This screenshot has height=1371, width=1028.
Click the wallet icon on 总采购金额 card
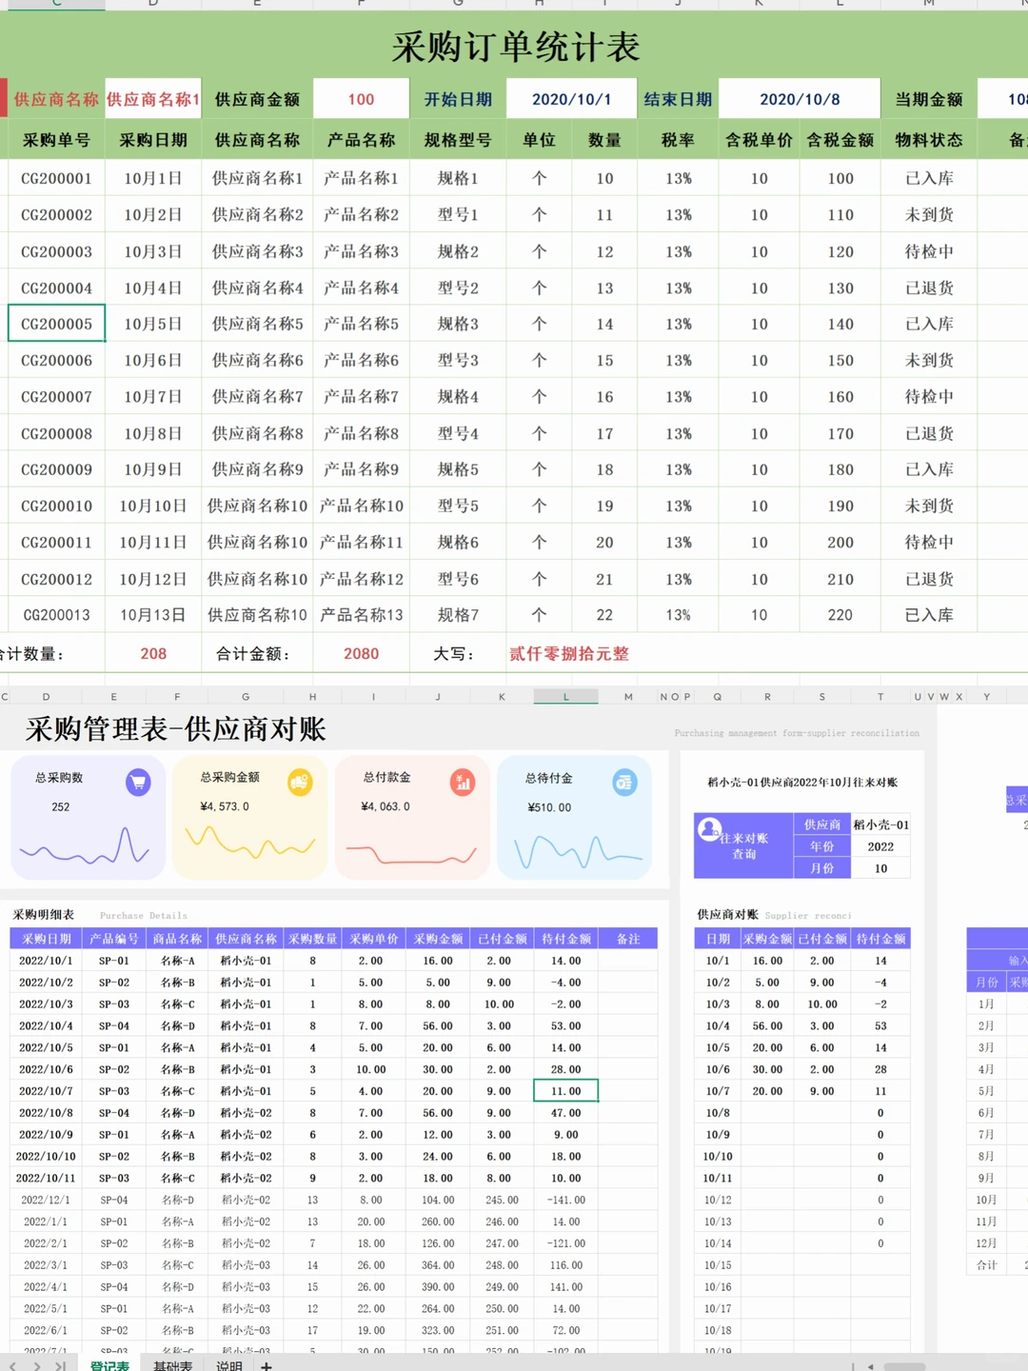pos(303,782)
